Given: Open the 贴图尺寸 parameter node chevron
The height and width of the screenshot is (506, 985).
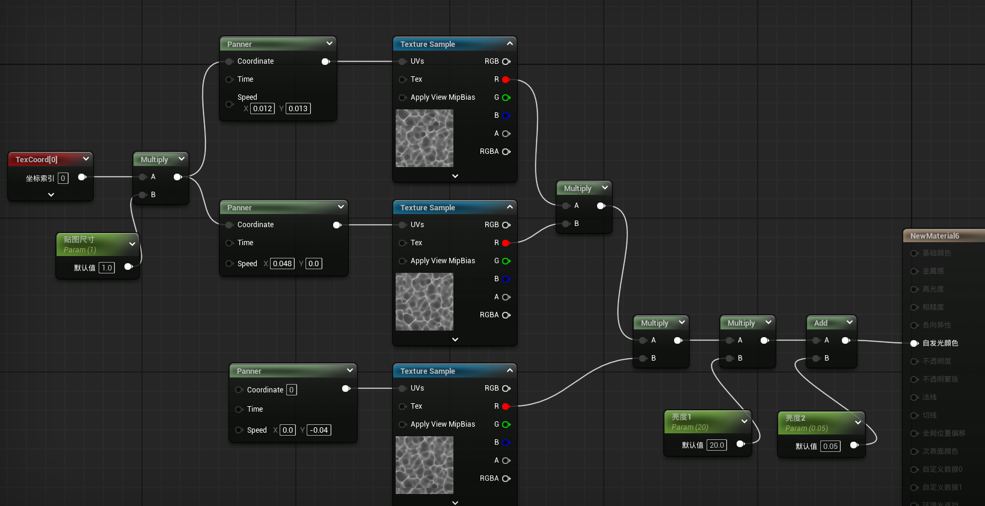Looking at the screenshot, I should pyautogui.click(x=132, y=244).
